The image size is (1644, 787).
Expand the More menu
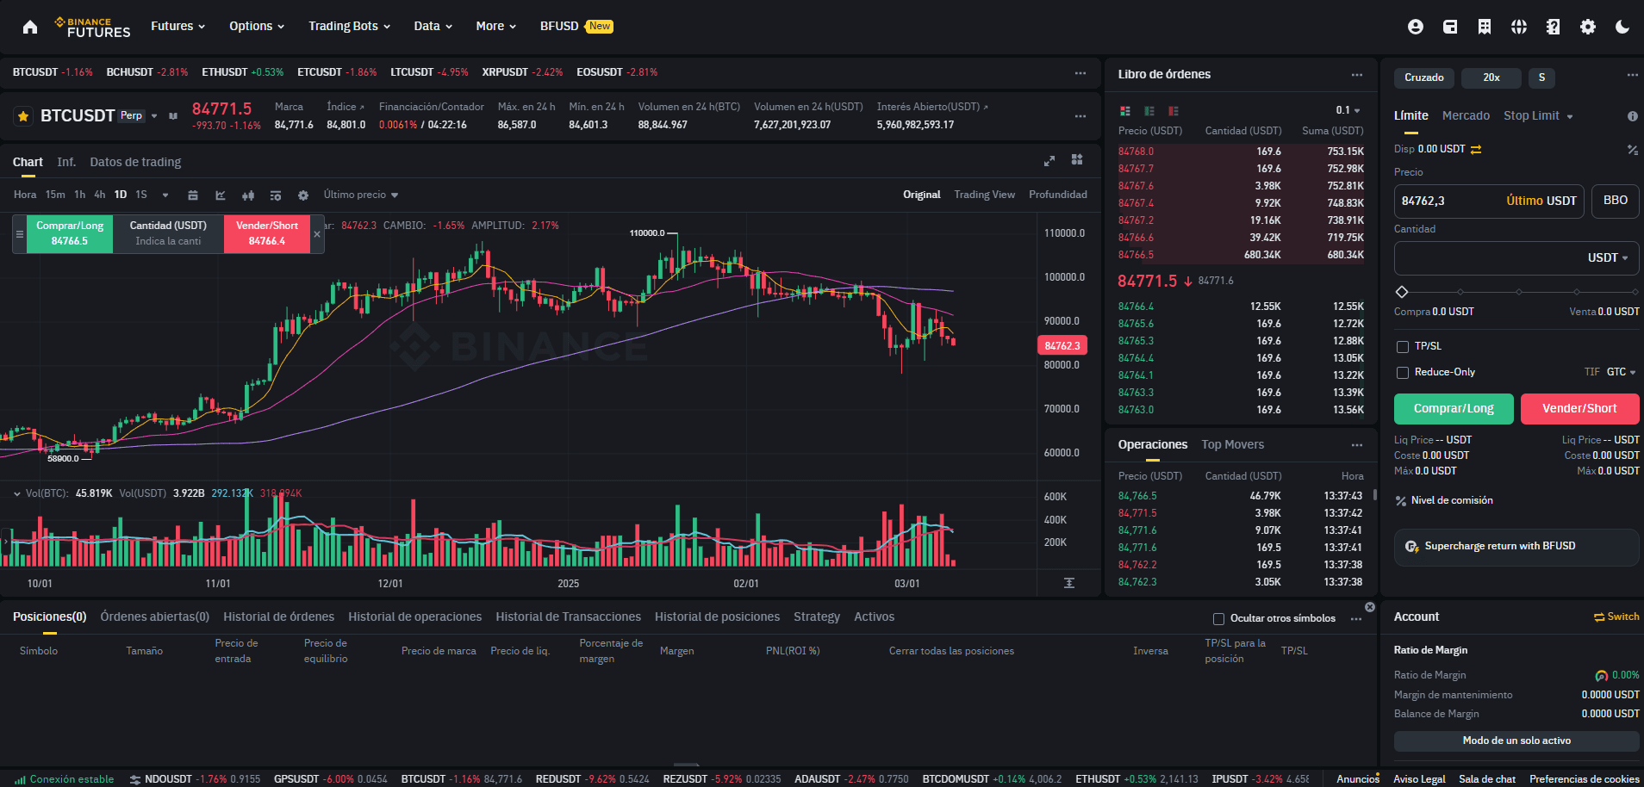point(496,26)
